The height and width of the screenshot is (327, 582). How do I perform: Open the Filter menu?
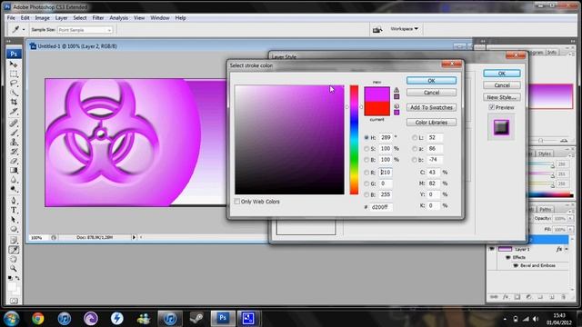[98, 18]
